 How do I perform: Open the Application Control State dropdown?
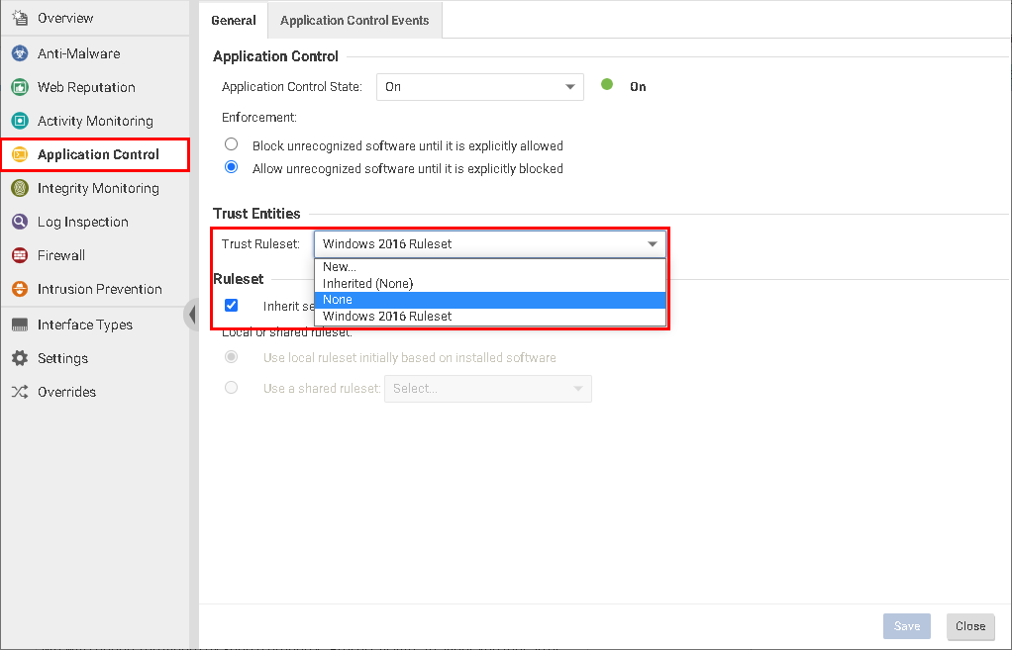pos(479,87)
